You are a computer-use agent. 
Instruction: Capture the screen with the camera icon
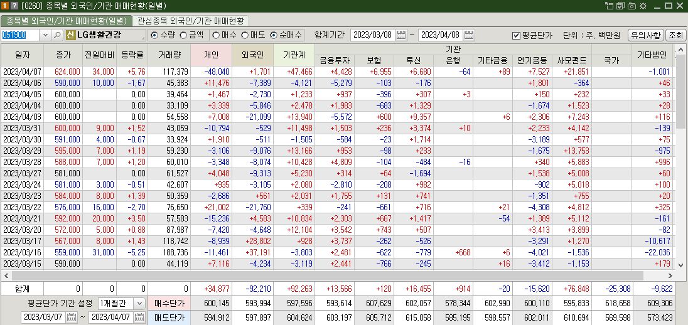[632, 6]
